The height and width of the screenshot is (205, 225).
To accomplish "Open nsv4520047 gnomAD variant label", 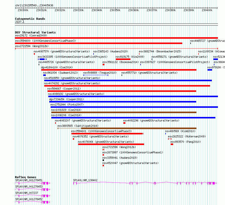I will (x=130, y=163).
